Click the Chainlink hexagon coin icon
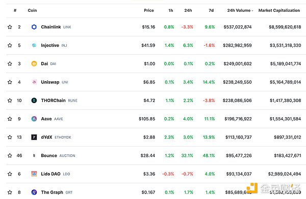Screen dimensions: 306x199 pyautogui.click(x=34, y=27)
